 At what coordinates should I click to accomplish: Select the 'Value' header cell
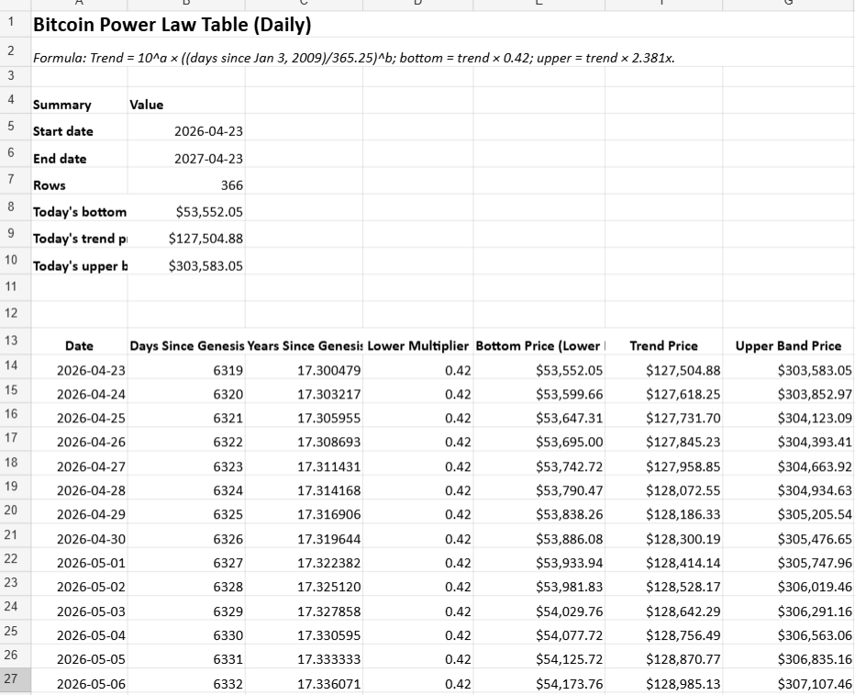tap(186, 100)
